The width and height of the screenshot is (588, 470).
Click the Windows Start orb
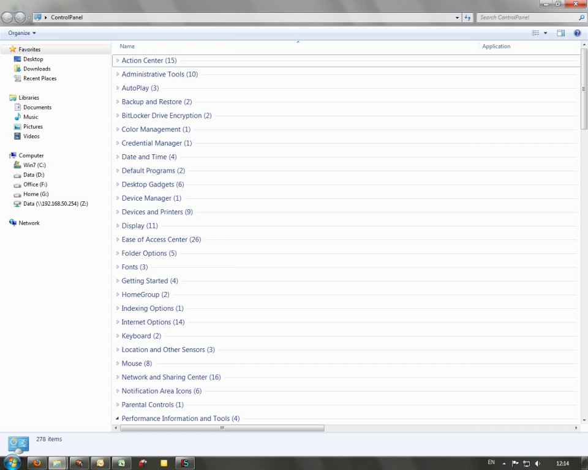click(x=12, y=462)
